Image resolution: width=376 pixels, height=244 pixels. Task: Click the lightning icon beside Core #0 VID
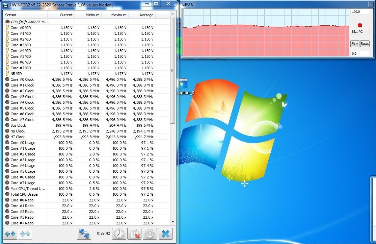(7, 27)
